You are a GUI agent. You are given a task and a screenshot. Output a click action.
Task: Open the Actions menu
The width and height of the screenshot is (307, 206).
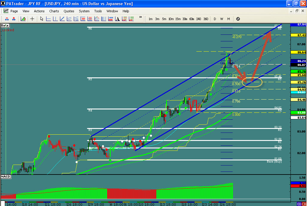[39, 11]
